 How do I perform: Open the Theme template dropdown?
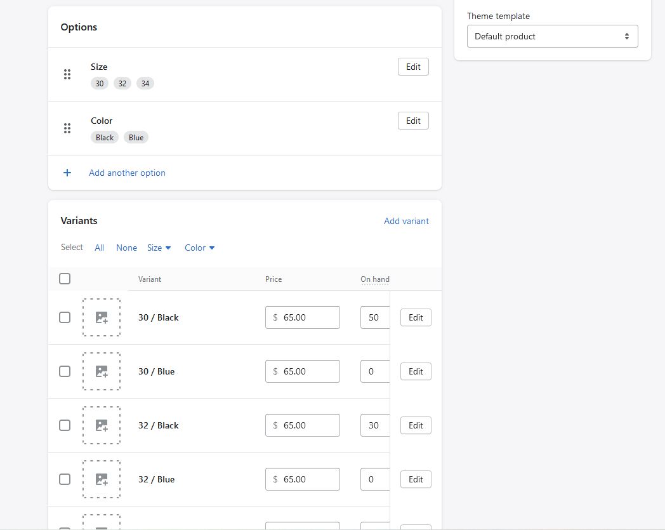552,36
